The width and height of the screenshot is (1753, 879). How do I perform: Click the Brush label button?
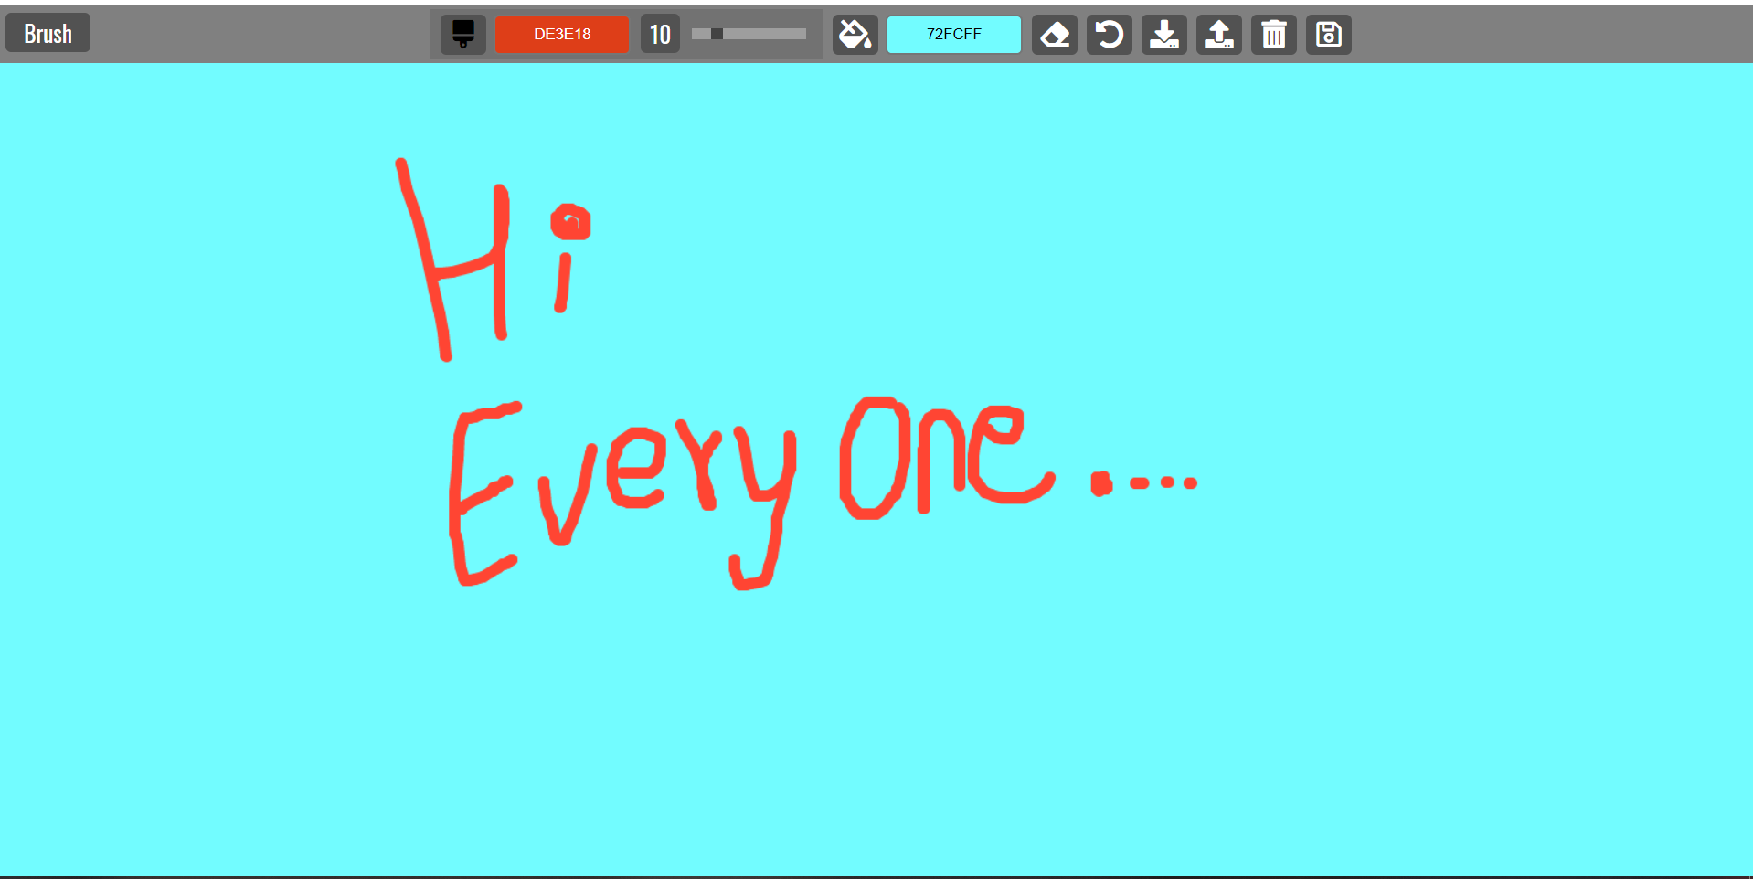pyautogui.click(x=48, y=33)
